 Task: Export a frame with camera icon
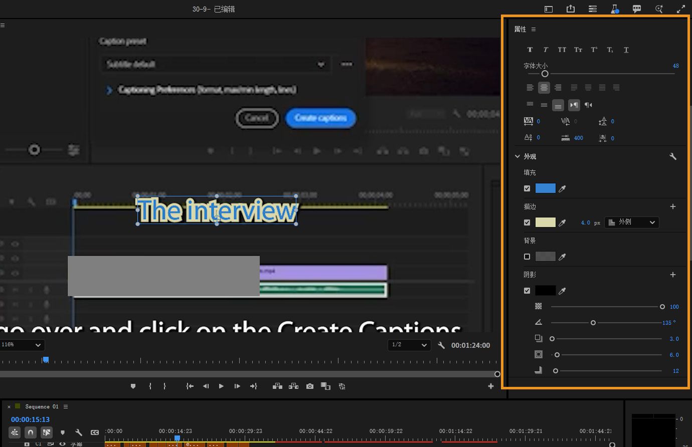click(310, 386)
